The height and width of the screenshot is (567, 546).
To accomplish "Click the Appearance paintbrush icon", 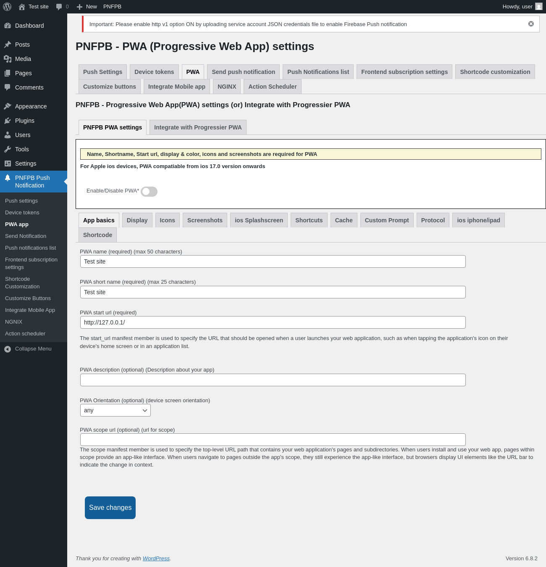I will pos(8,106).
